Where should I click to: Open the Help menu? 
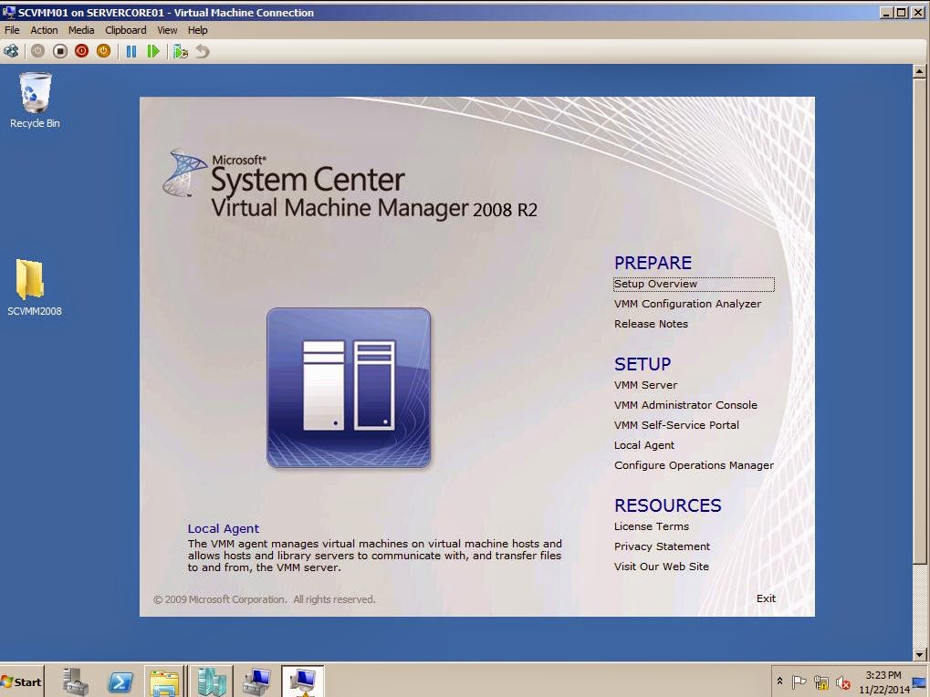197,30
